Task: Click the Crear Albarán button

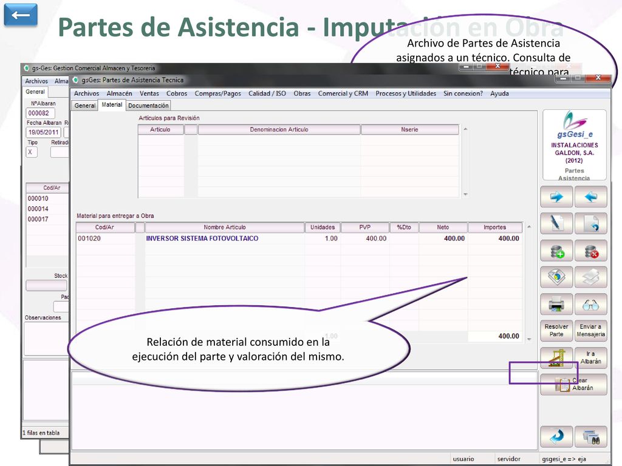Action: pyautogui.click(x=573, y=384)
